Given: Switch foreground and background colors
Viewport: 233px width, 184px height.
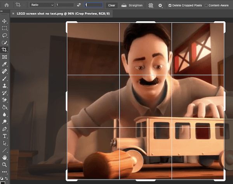Looking at the screenshot, I should (7, 178).
